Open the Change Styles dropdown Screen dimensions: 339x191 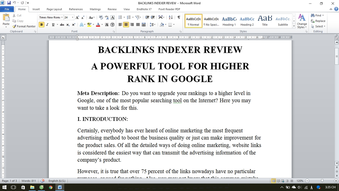point(302,21)
